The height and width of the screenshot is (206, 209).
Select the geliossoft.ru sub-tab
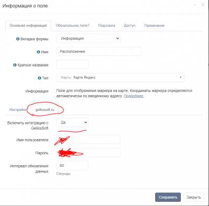point(45,110)
